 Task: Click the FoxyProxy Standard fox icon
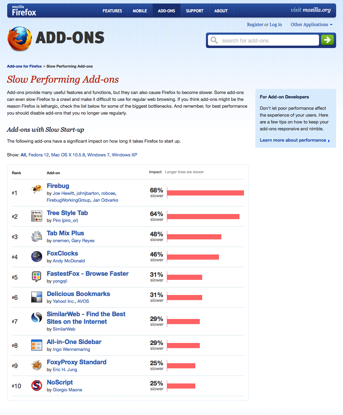(x=37, y=366)
